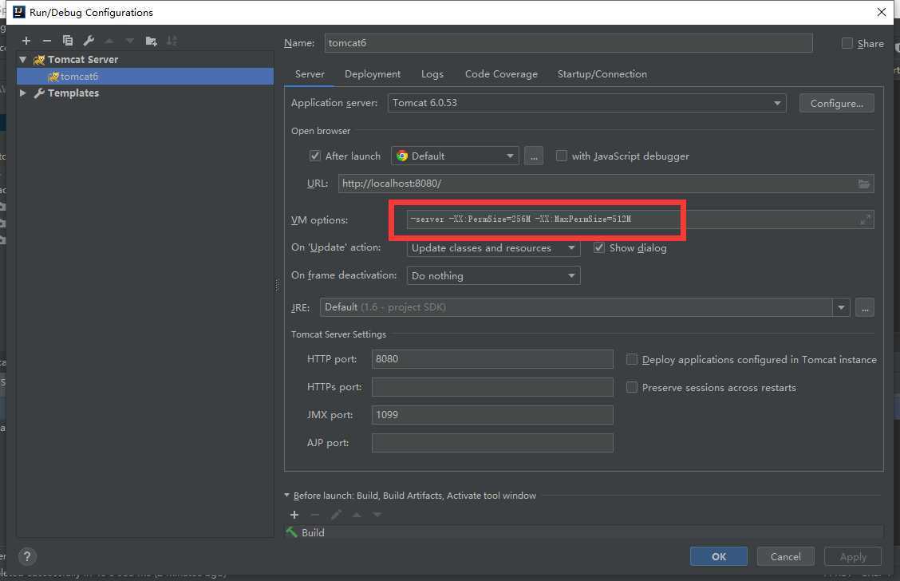Expand the VM options field
The height and width of the screenshot is (581, 900).
point(865,219)
